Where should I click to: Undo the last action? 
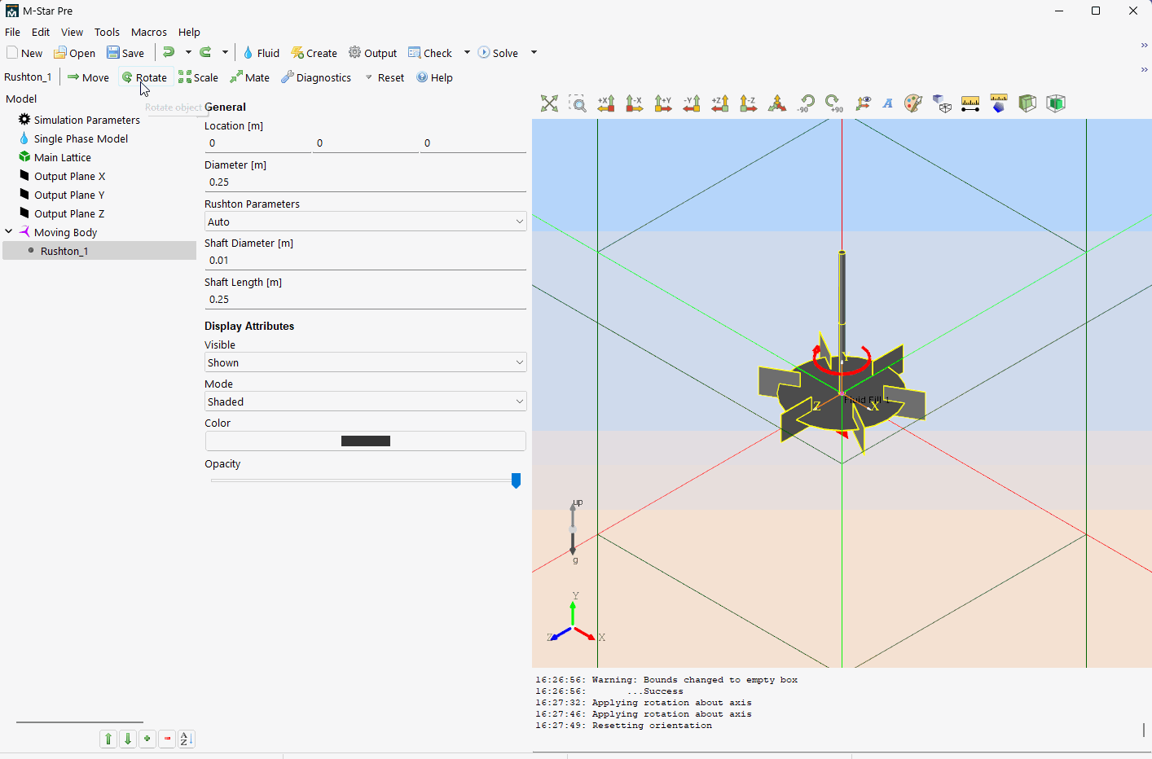(169, 52)
